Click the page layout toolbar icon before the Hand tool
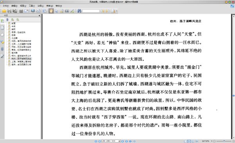 pos(45,11)
